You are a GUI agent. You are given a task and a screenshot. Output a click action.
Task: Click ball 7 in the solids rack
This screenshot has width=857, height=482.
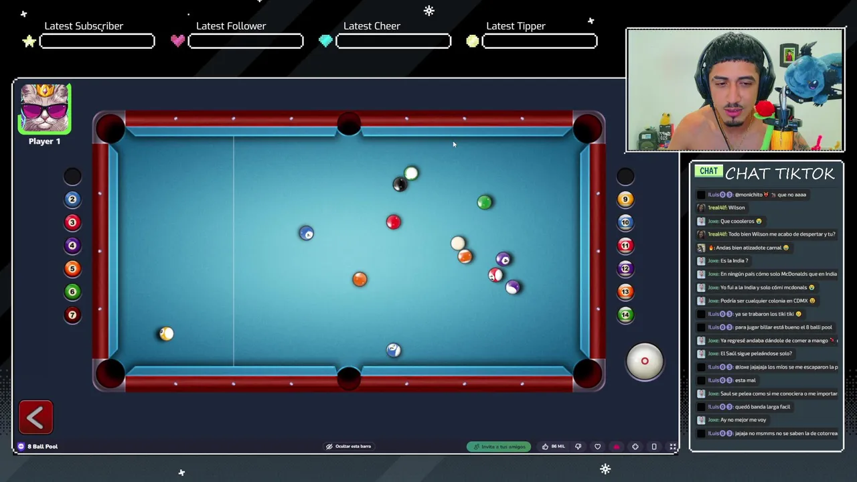pyautogui.click(x=72, y=315)
